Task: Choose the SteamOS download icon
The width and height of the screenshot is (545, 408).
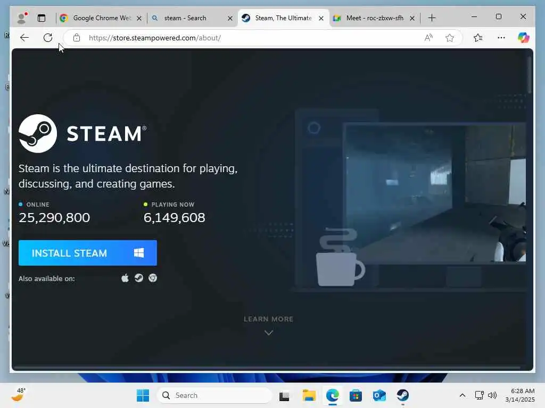Action: tap(139, 278)
